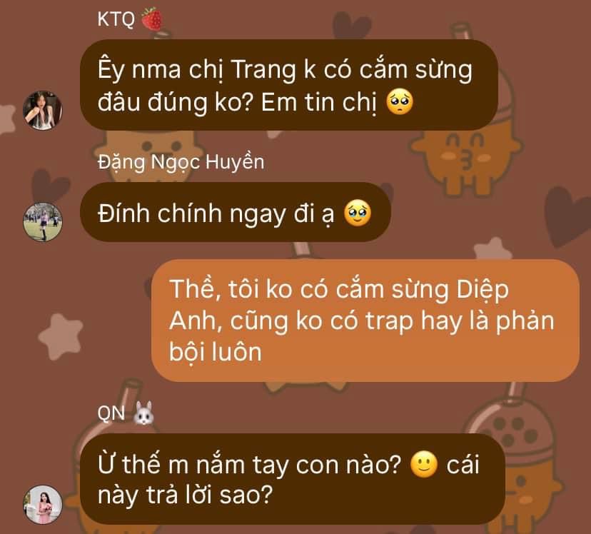This screenshot has height=534, width=591.
Task: Click the strawberry emoji beside KTQ
Action: tap(152, 19)
